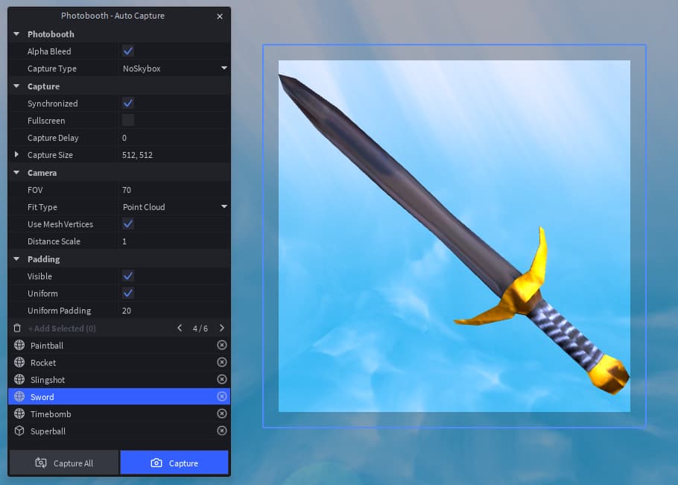The image size is (678, 485).
Task: Remove Sword from the list
Action: click(222, 396)
